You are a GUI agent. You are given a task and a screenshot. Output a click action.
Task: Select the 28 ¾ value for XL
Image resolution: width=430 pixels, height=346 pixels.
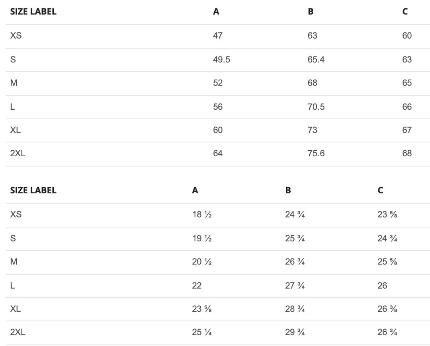[x=295, y=309]
